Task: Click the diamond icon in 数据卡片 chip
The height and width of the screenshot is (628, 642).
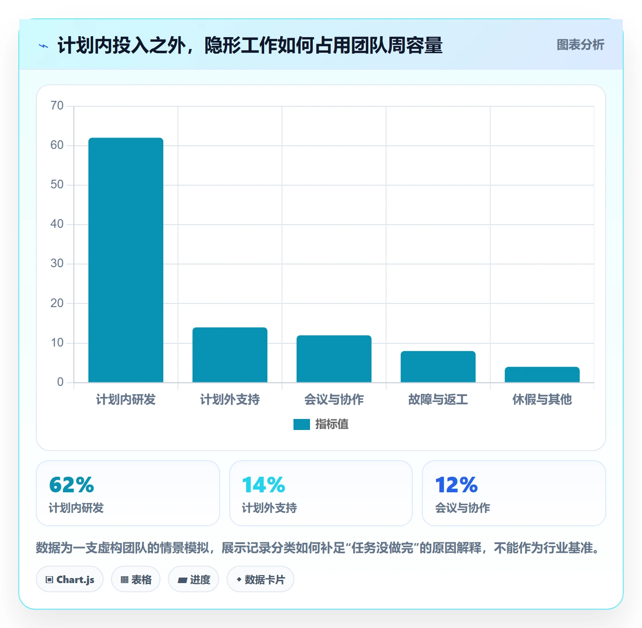Action: tap(239, 579)
